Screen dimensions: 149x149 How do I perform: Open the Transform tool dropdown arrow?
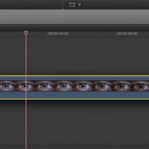pos(79,5)
